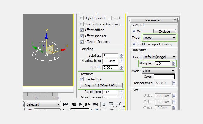Image resolution: width=203 pixels, height=124 pixels.
Task: Click frame 100 on the timeline ruler
Action: pos(57,98)
